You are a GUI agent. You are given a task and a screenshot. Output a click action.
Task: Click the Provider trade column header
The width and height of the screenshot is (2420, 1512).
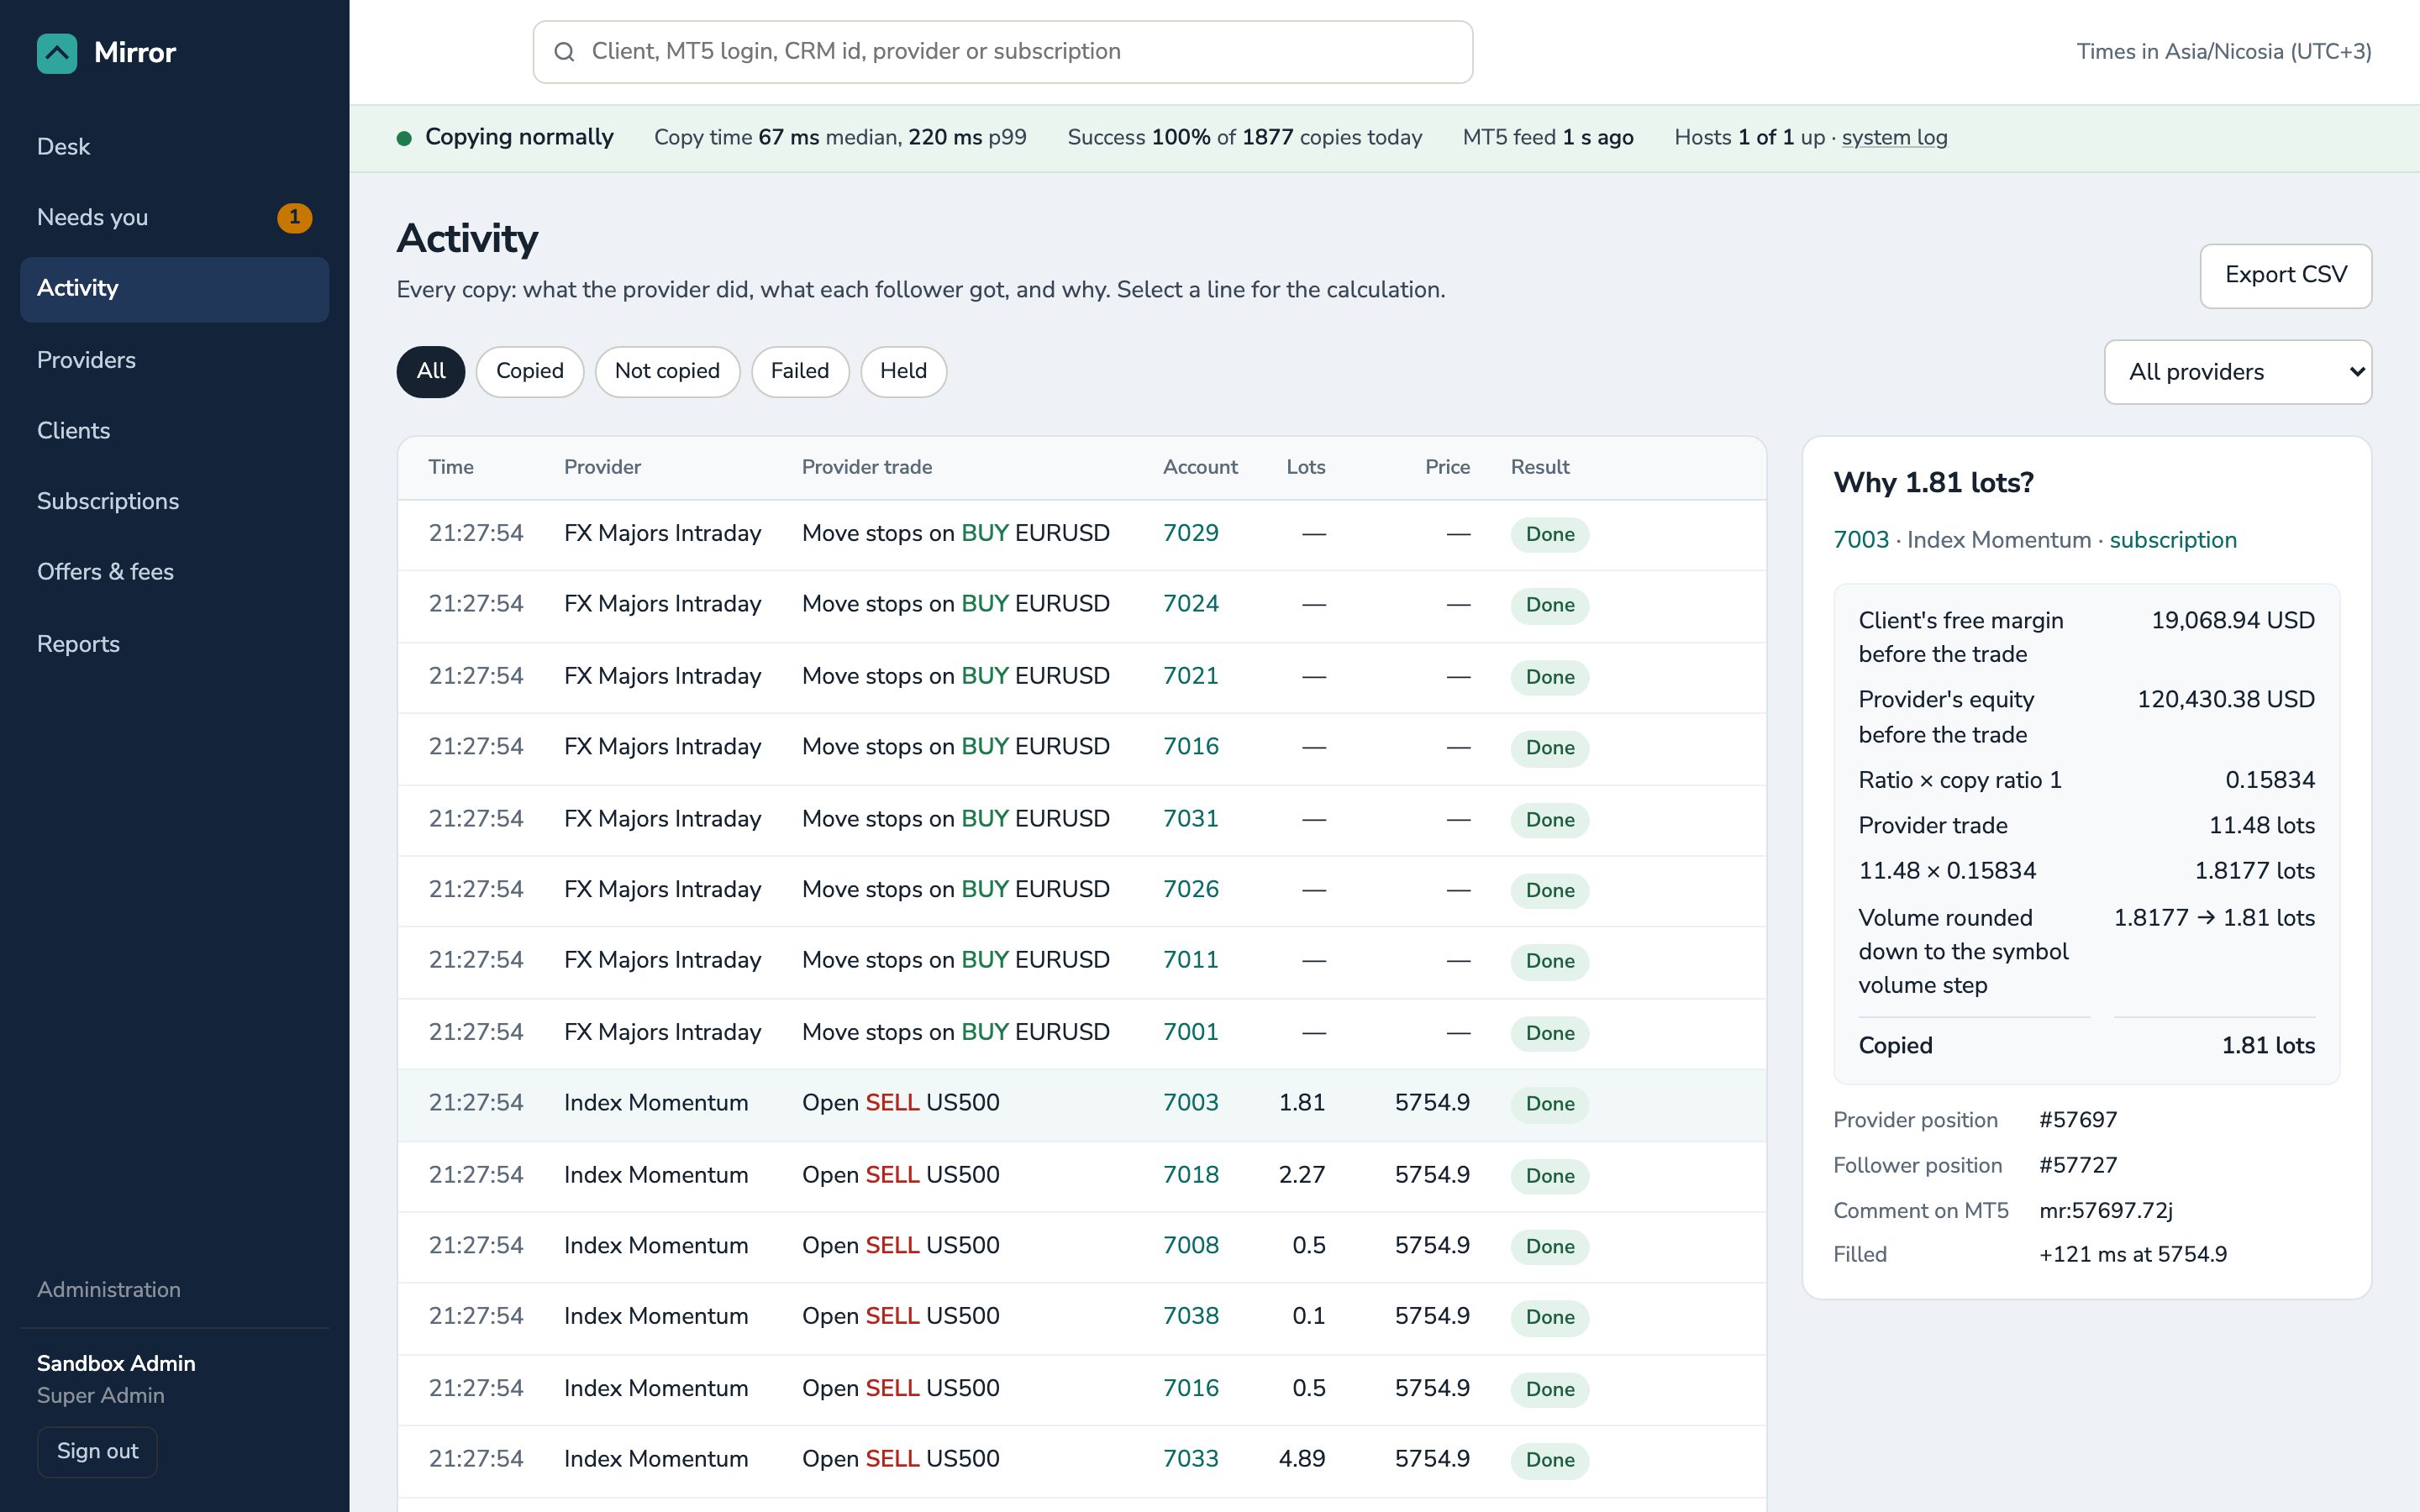tap(866, 467)
